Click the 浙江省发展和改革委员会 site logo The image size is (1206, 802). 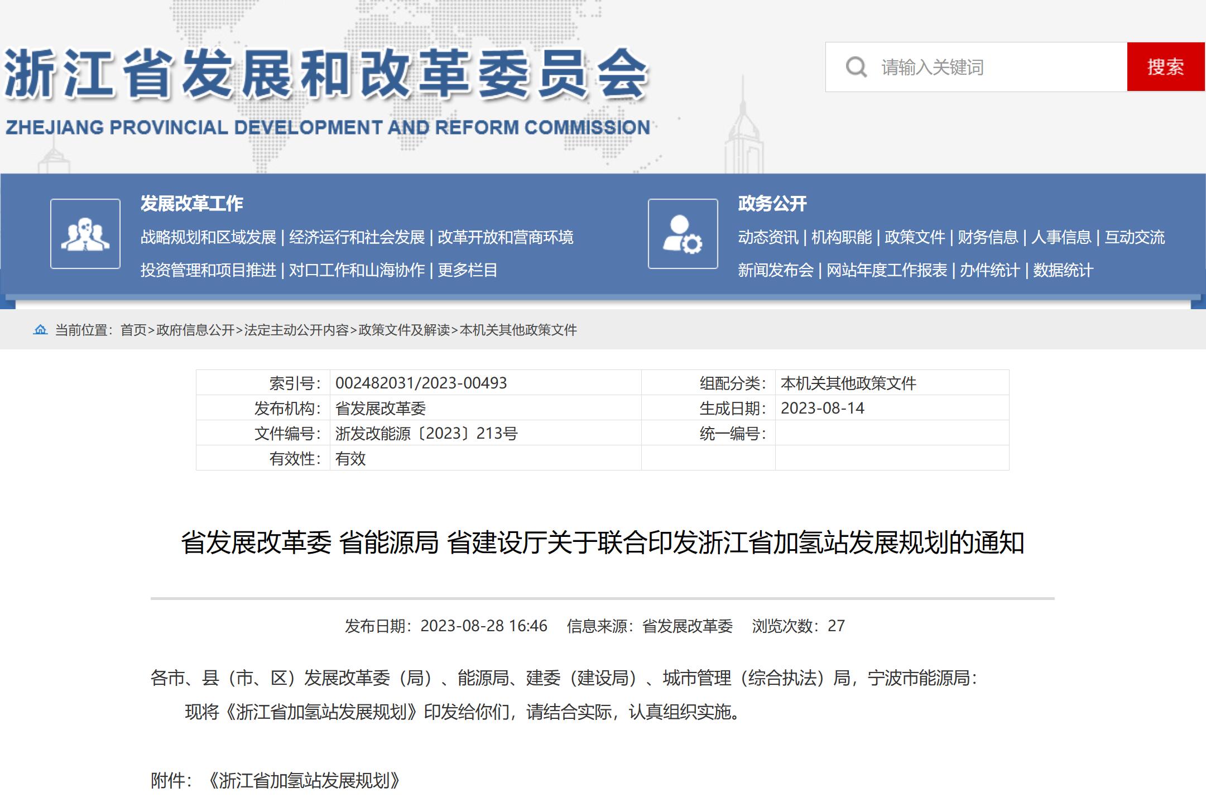click(x=326, y=74)
